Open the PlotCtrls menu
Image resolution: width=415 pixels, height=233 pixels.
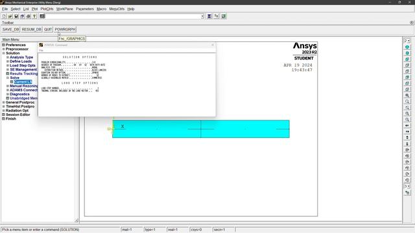click(x=47, y=9)
